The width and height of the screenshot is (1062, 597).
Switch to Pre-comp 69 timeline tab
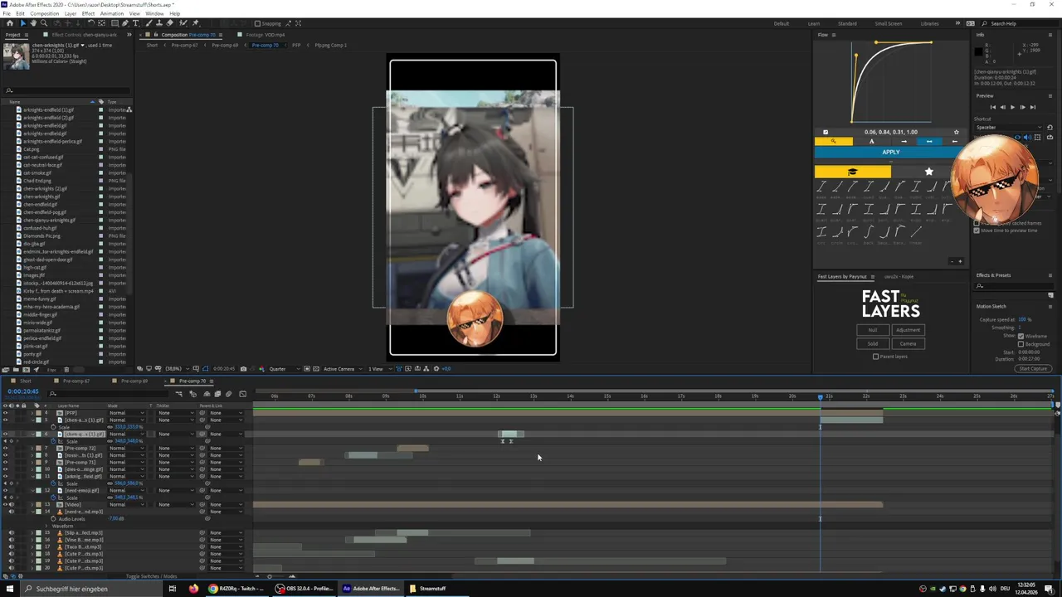134,381
